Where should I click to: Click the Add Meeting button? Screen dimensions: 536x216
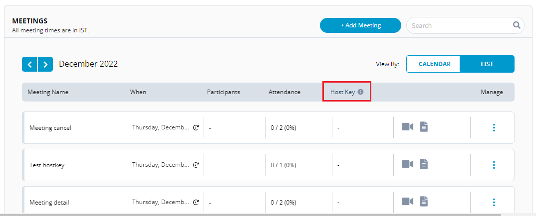pyautogui.click(x=360, y=25)
